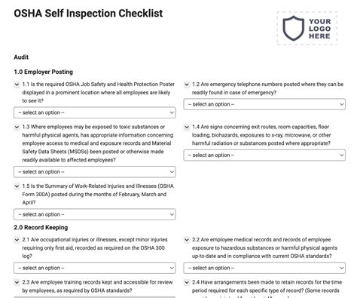Toggle chevron beside question 2.2 medical records
The width and height of the screenshot is (357, 298).
coord(187,240)
